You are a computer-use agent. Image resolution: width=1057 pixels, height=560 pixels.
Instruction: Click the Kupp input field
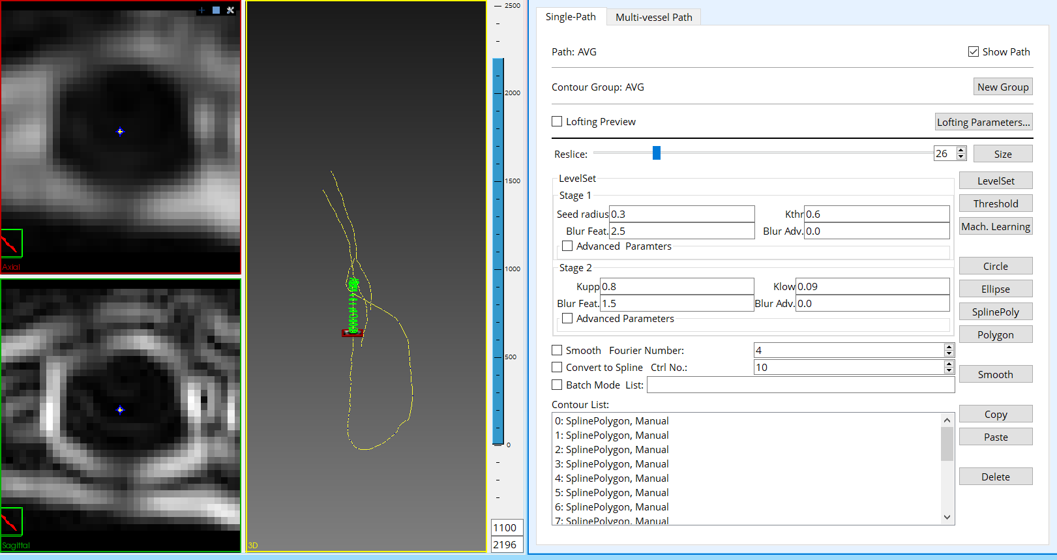(677, 286)
